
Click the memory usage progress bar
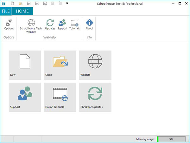[x=171, y=139]
